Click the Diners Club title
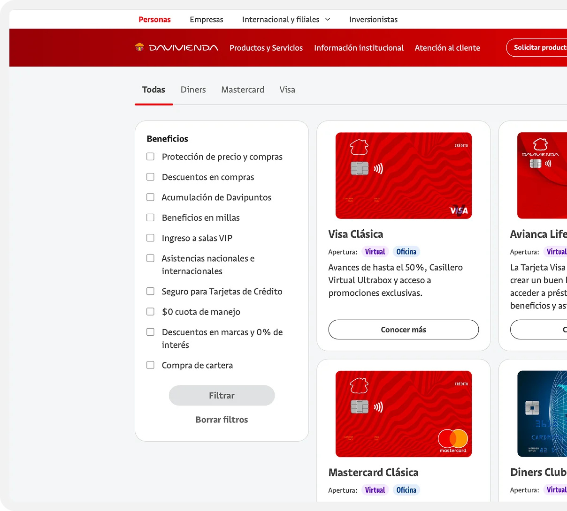 (x=538, y=472)
